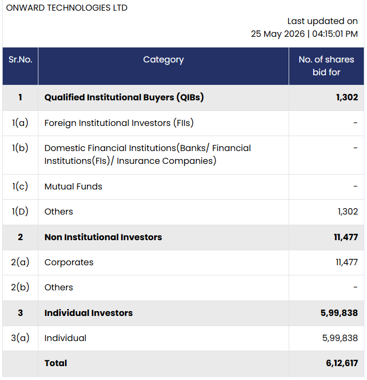Select the 'Individual Investors' row label
Screen dimensions: 367x380
click(x=89, y=313)
